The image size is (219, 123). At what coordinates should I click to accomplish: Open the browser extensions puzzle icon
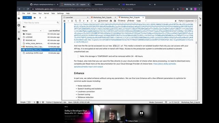[x=187, y=9]
